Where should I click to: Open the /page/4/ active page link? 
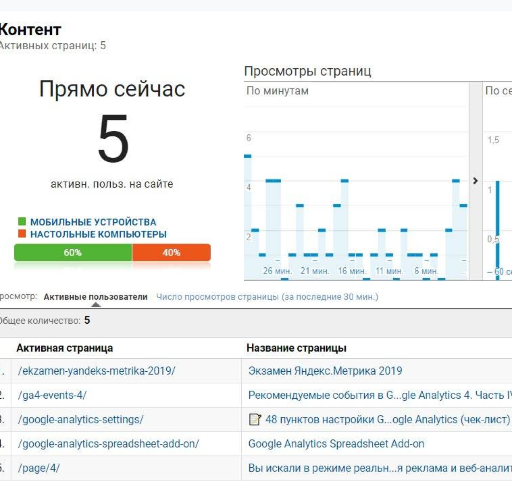pyautogui.click(x=39, y=468)
